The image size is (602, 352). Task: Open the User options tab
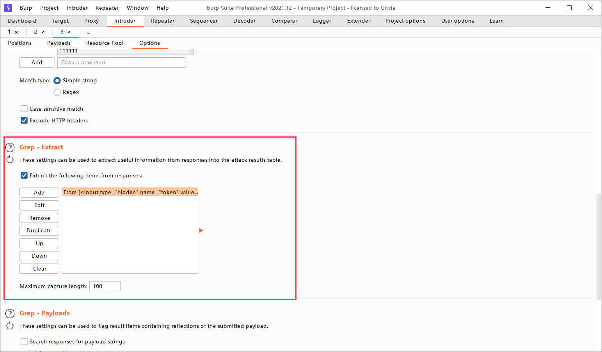coord(458,21)
